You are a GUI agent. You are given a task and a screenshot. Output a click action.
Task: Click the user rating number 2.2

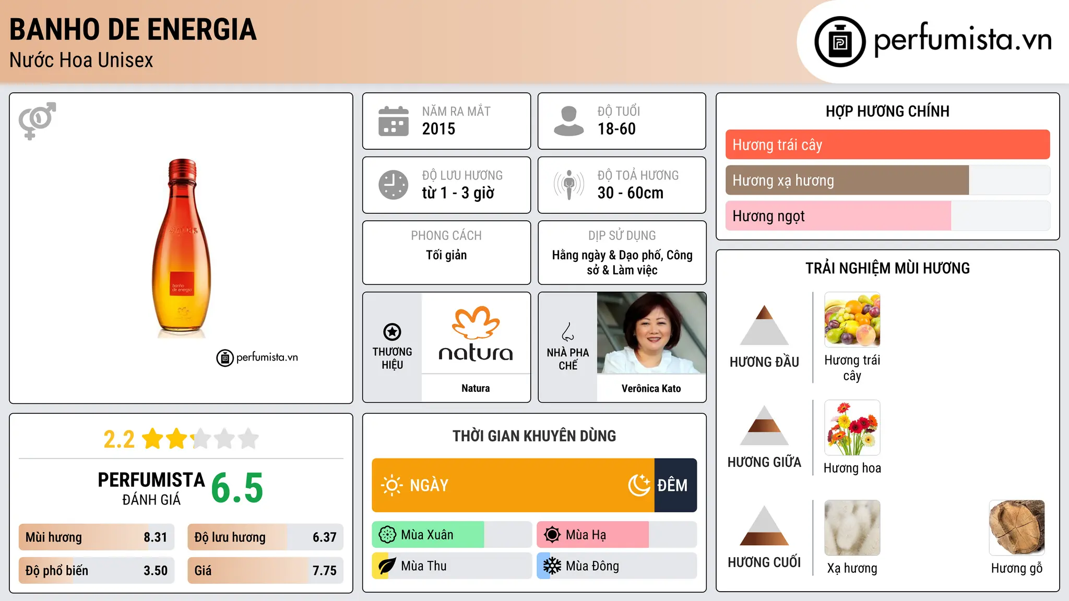(119, 439)
